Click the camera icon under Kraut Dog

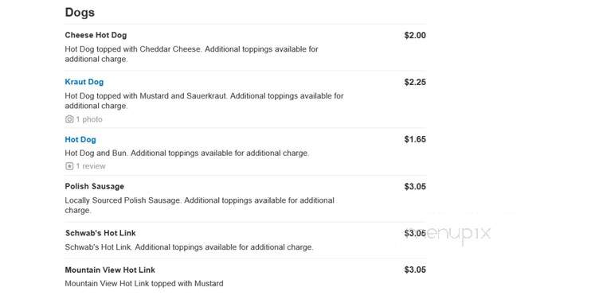69,119
